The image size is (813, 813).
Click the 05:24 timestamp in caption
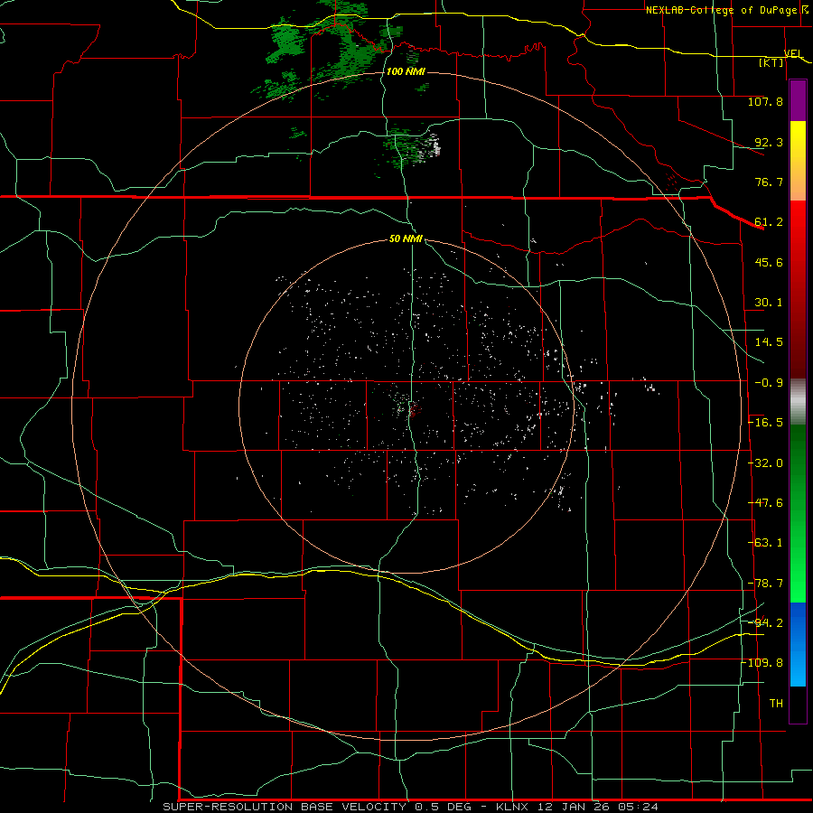point(639,807)
